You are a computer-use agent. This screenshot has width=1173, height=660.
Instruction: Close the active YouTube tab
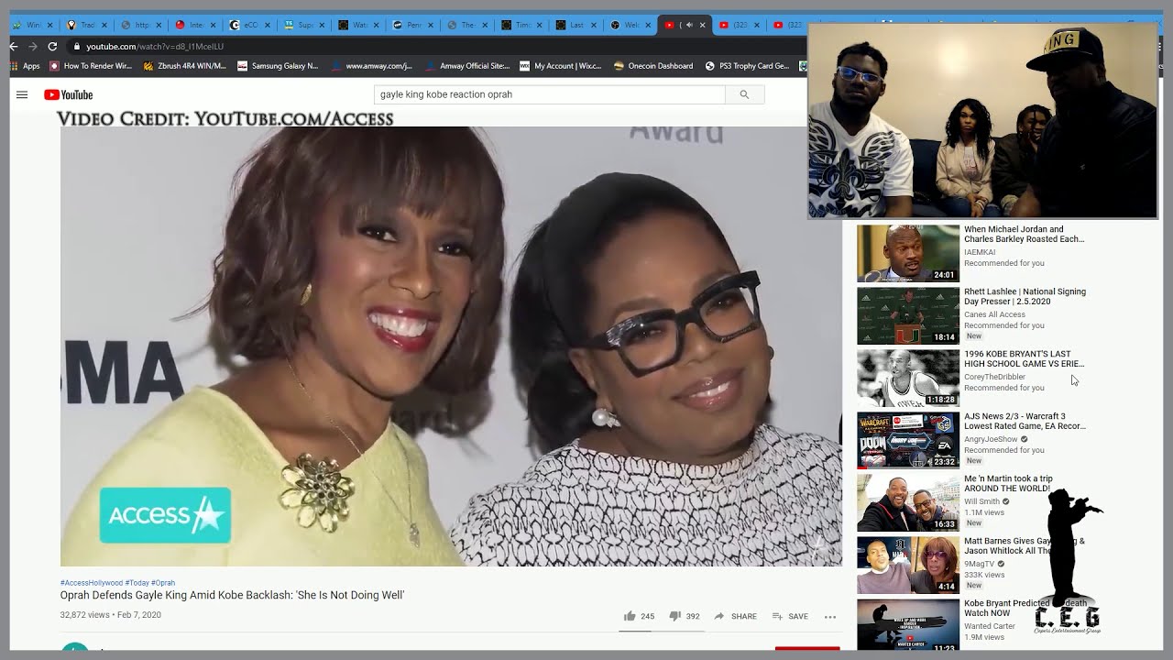(701, 25)
